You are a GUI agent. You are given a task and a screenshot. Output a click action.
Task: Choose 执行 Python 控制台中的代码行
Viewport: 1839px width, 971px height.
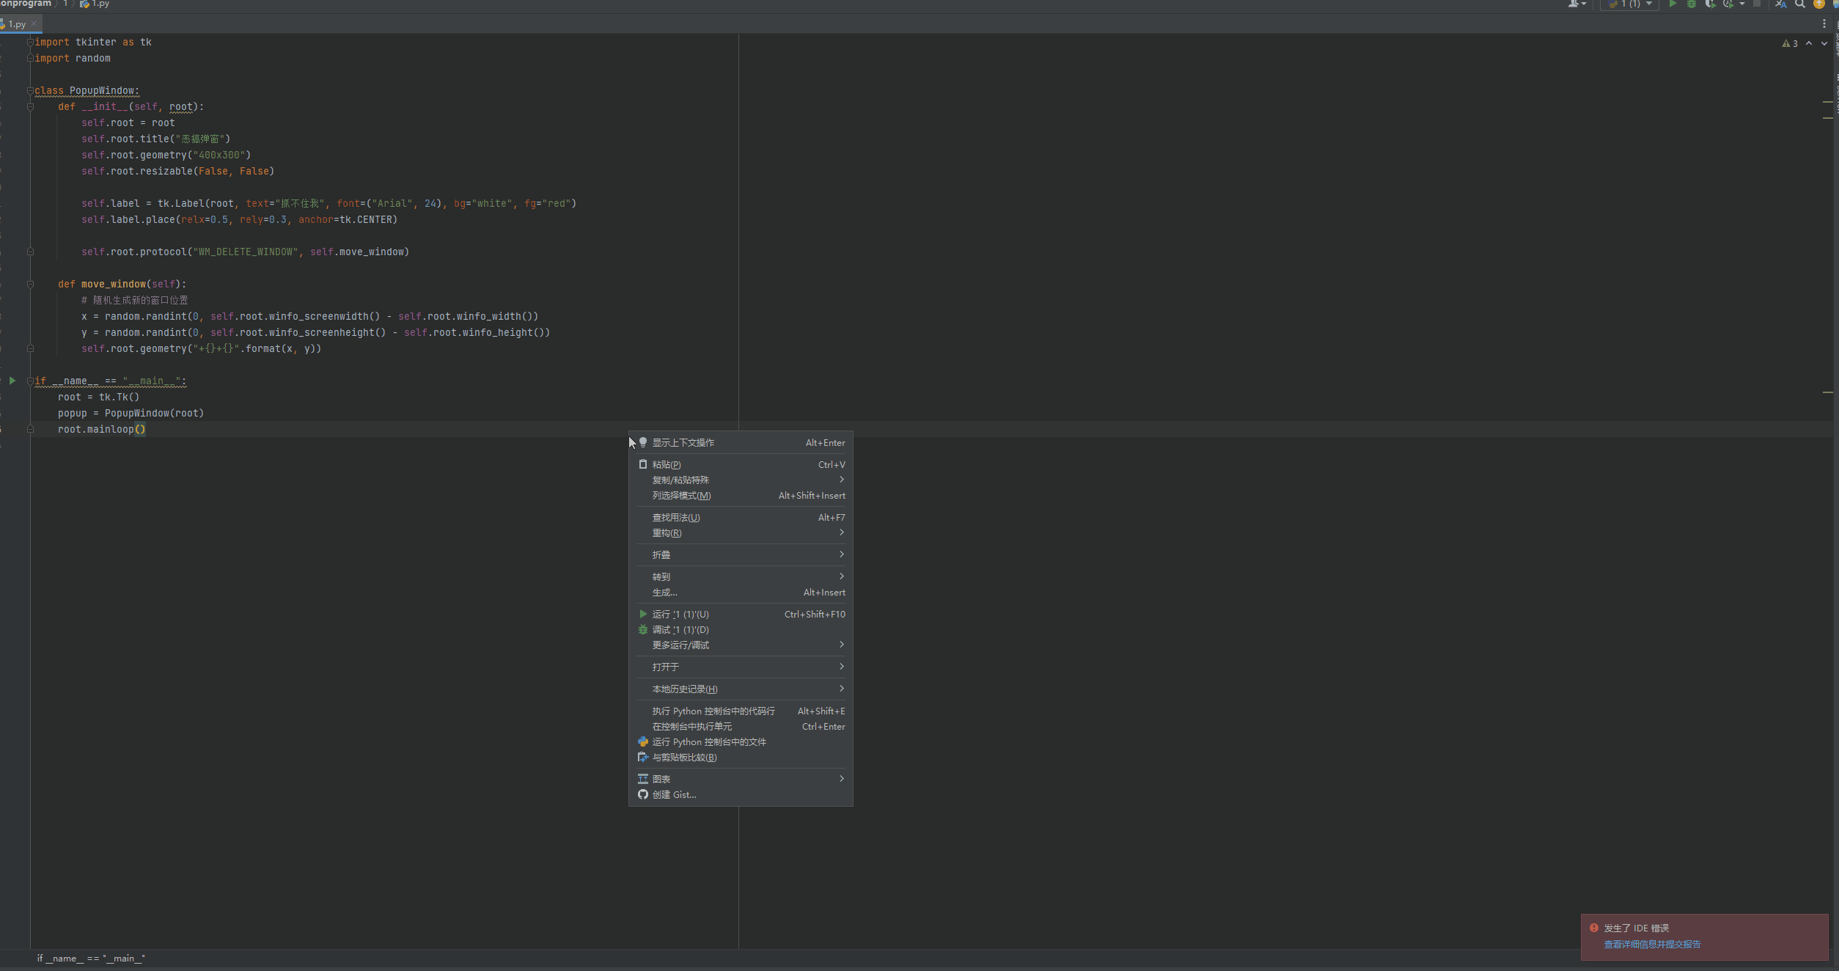click(741, 711)
